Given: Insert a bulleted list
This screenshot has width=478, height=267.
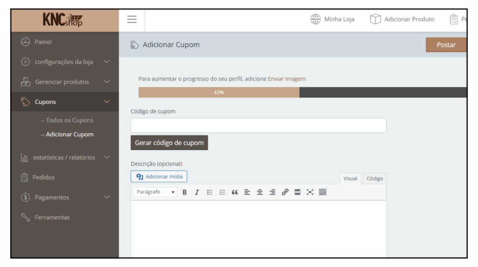Looking at the screenshot, I should pos(210,192).
